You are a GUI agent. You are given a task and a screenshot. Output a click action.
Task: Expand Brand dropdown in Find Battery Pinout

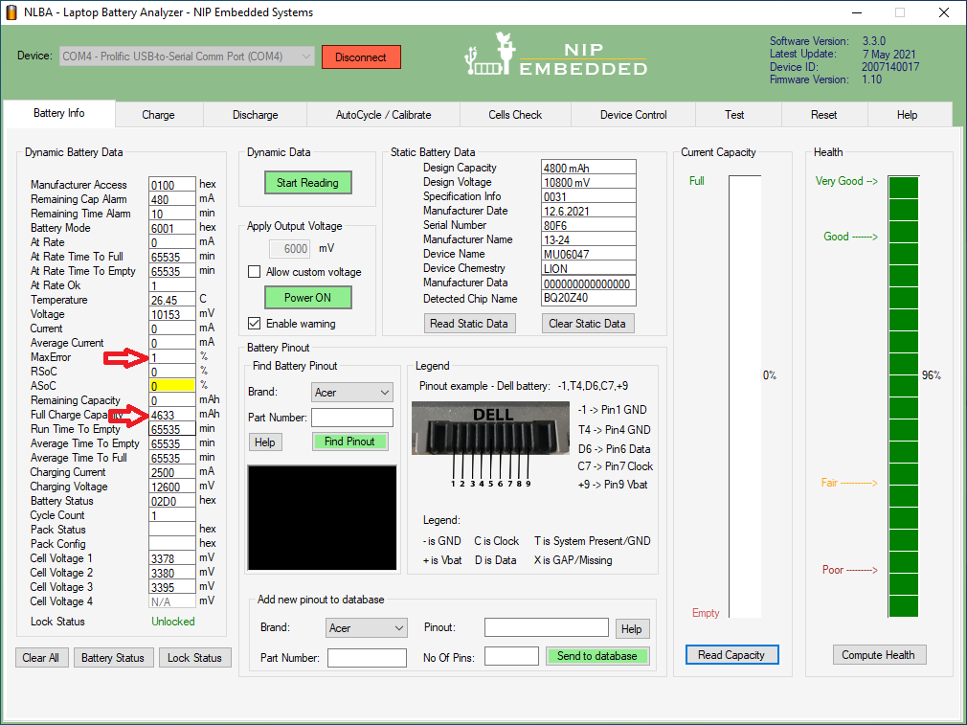(x=352, y=393)
